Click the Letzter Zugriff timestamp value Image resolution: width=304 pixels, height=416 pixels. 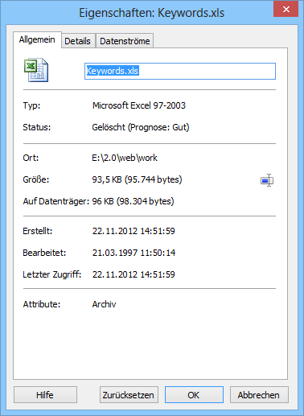tap(134, 274)
